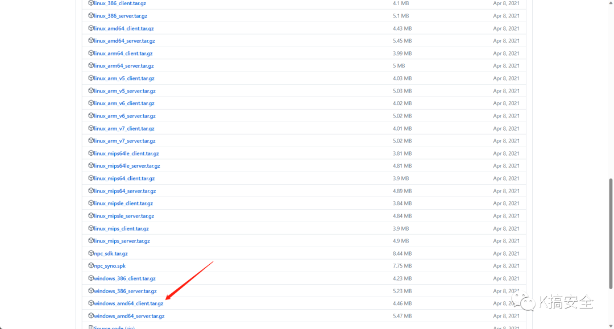Image resolution: width=614 pixels, height=329 pixels.
Task: Get linux_mipsle_server.tar.gz asset
Action: (124, 216)
